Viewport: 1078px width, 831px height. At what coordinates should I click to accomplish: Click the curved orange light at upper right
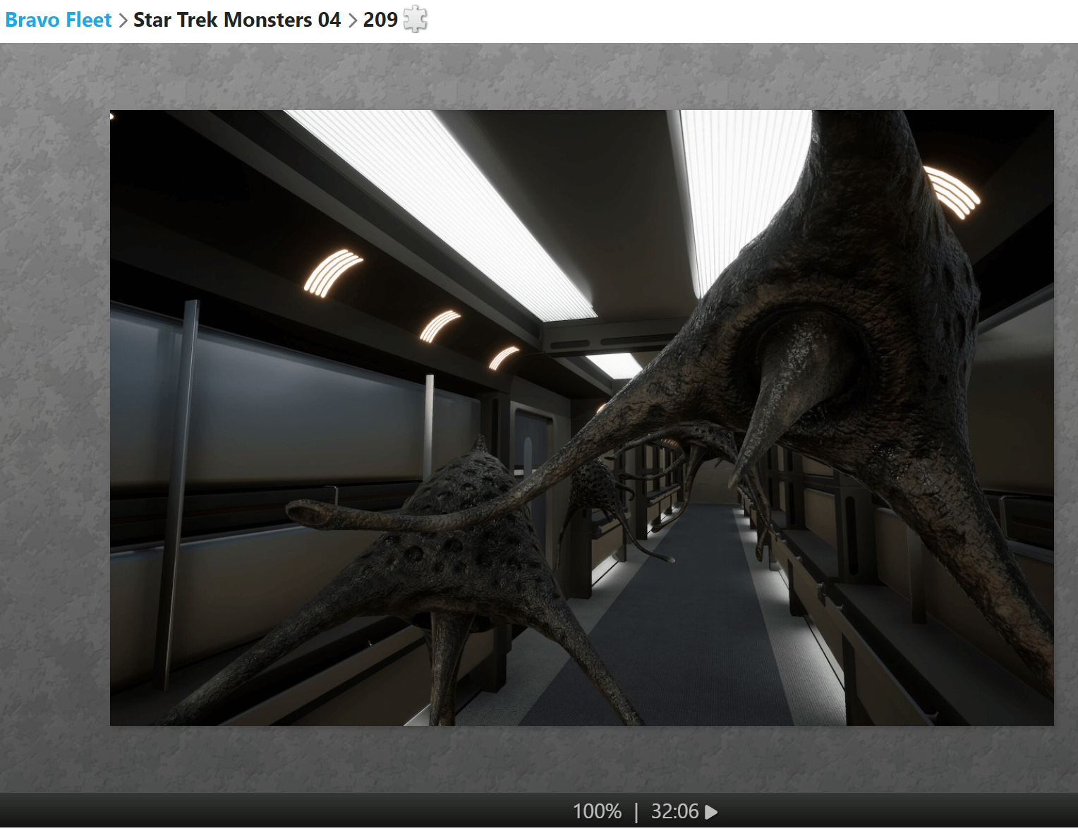point(952,192)
